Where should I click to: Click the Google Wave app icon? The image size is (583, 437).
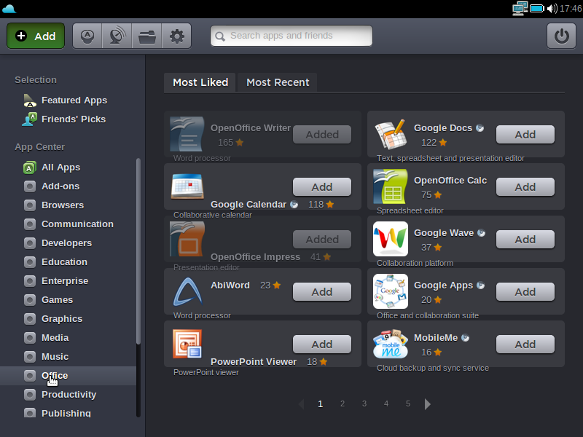point(390,239)
